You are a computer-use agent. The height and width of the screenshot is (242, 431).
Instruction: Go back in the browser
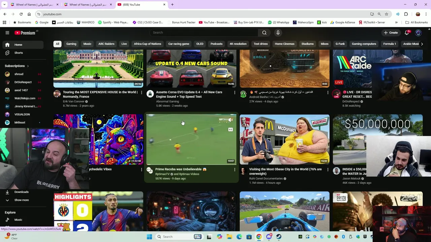point(5,14)
